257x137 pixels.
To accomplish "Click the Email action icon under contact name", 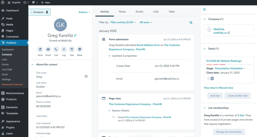I will [48, 49].
